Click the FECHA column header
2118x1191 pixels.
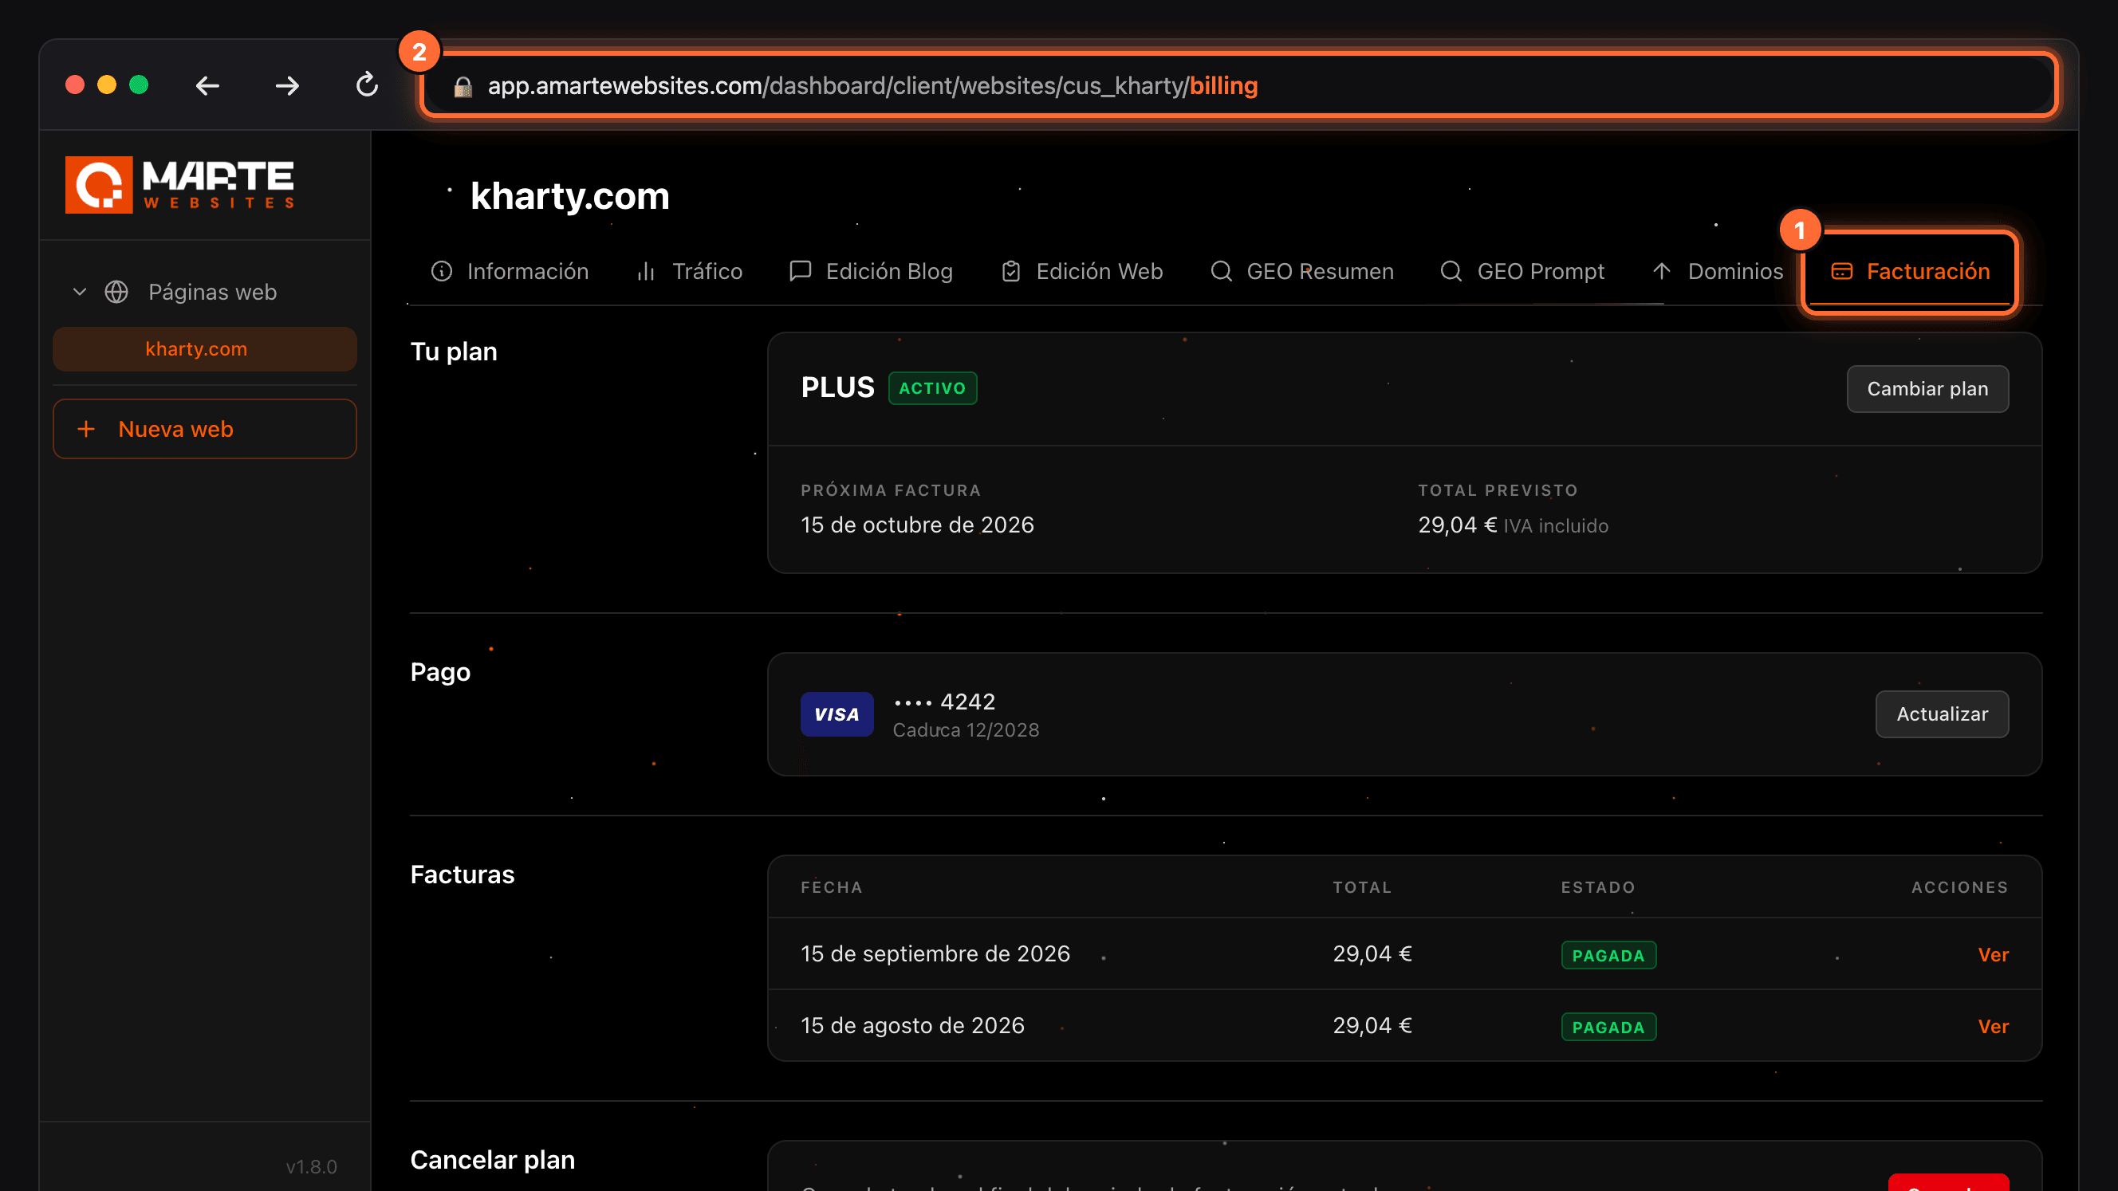click(831, 887)
